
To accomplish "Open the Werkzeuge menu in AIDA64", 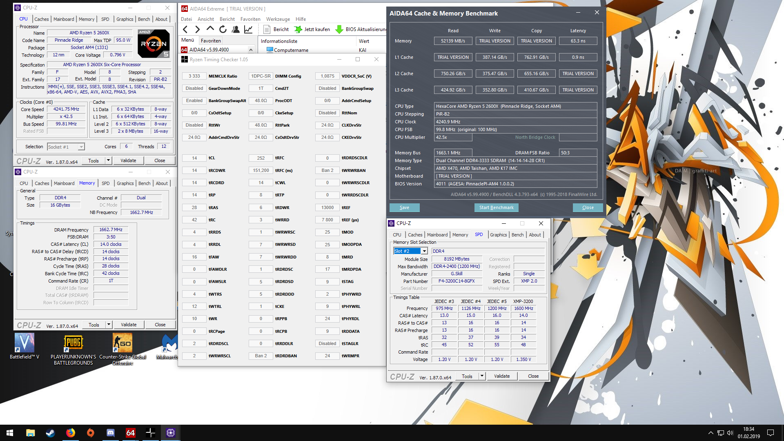I will tap(278, 19).
